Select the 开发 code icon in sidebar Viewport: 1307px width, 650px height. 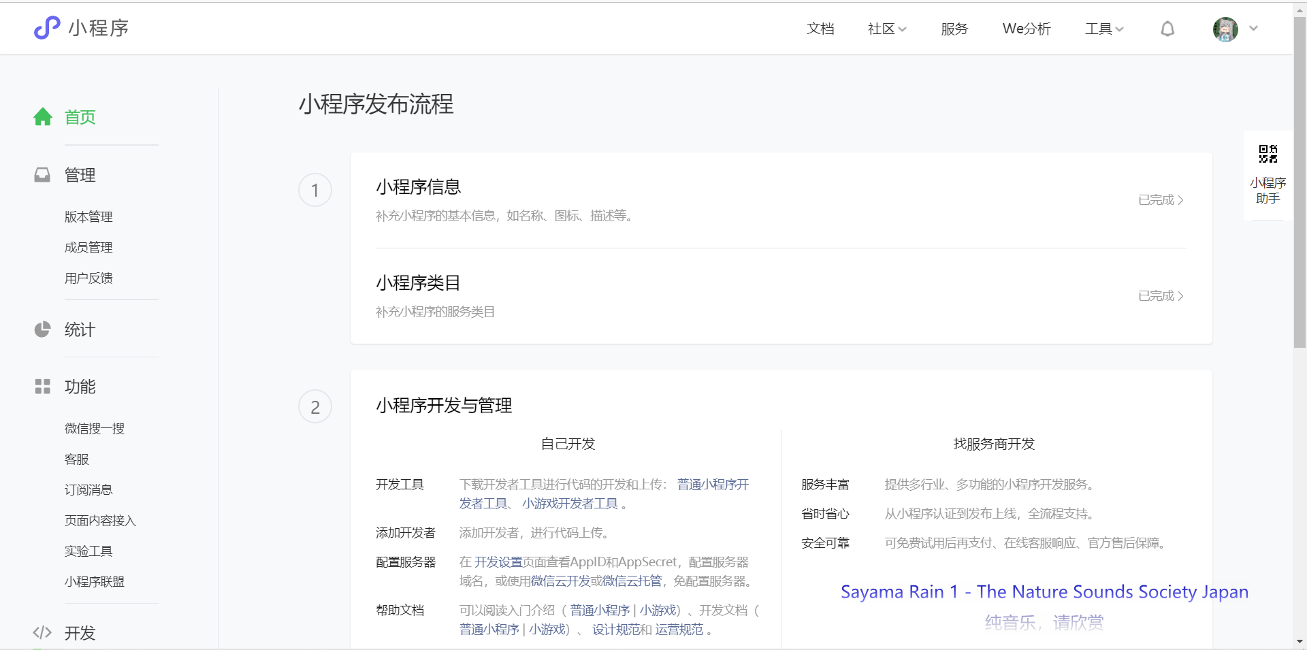click(x=42, y=632)
